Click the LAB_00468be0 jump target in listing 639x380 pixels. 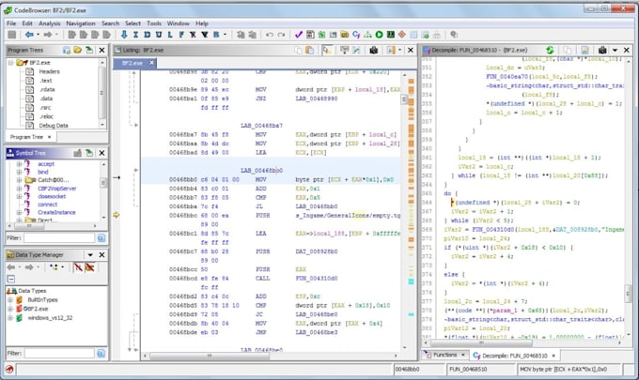317,314
